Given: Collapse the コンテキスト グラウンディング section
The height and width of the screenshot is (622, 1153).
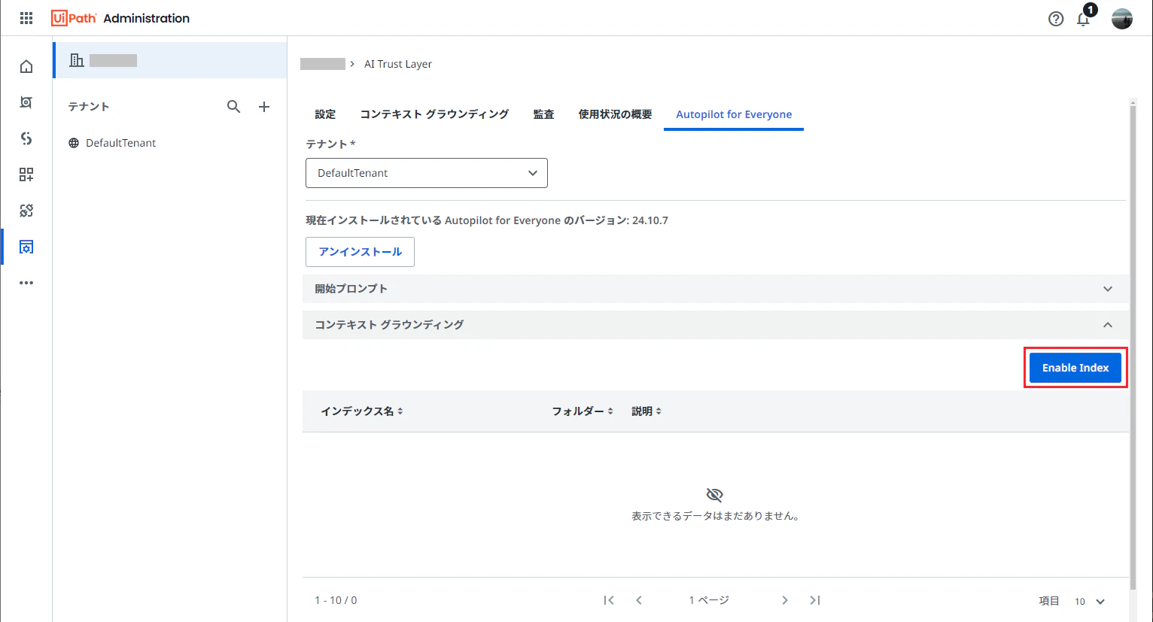Looking at the screenshot, I should (x=716, y=325).
